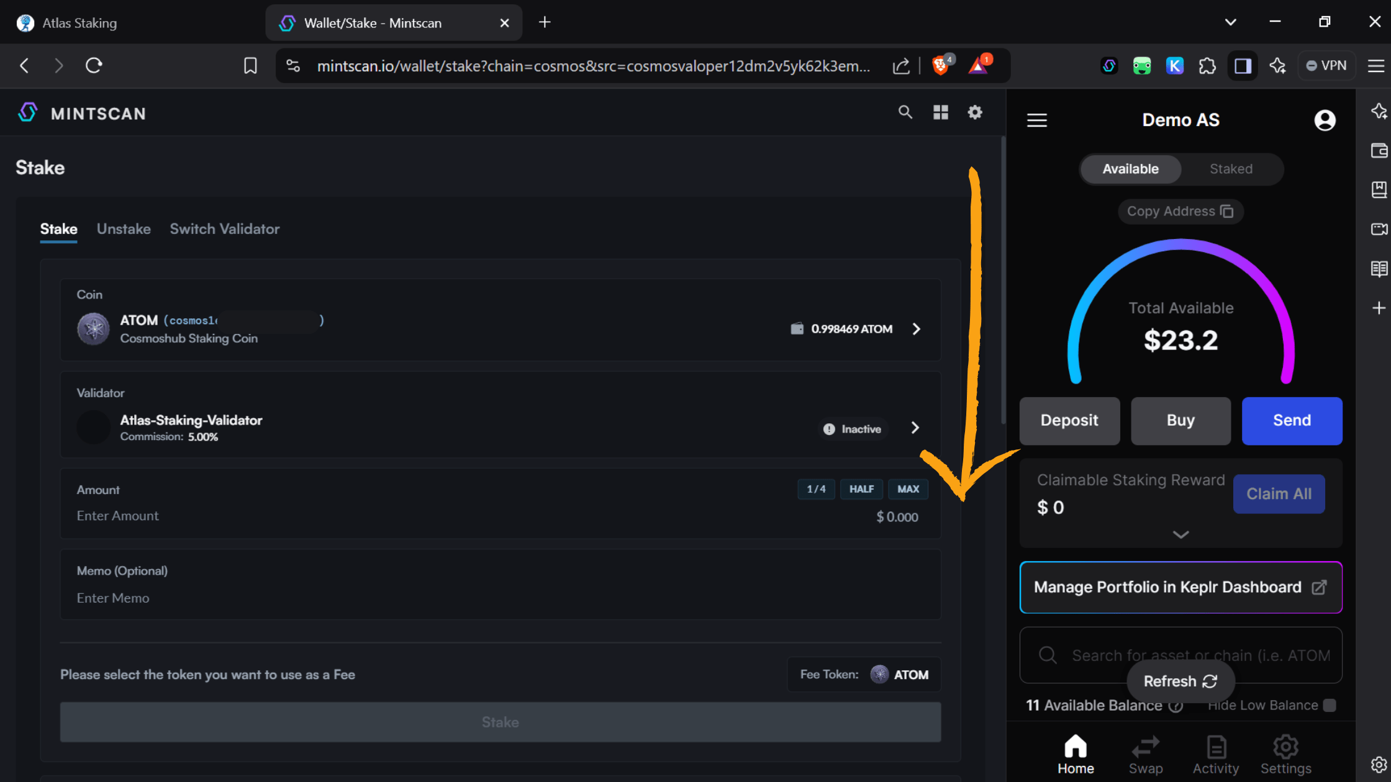Open Keplr hamburger menu
Screen dimensions: 1391x782
coord(1036,120)
